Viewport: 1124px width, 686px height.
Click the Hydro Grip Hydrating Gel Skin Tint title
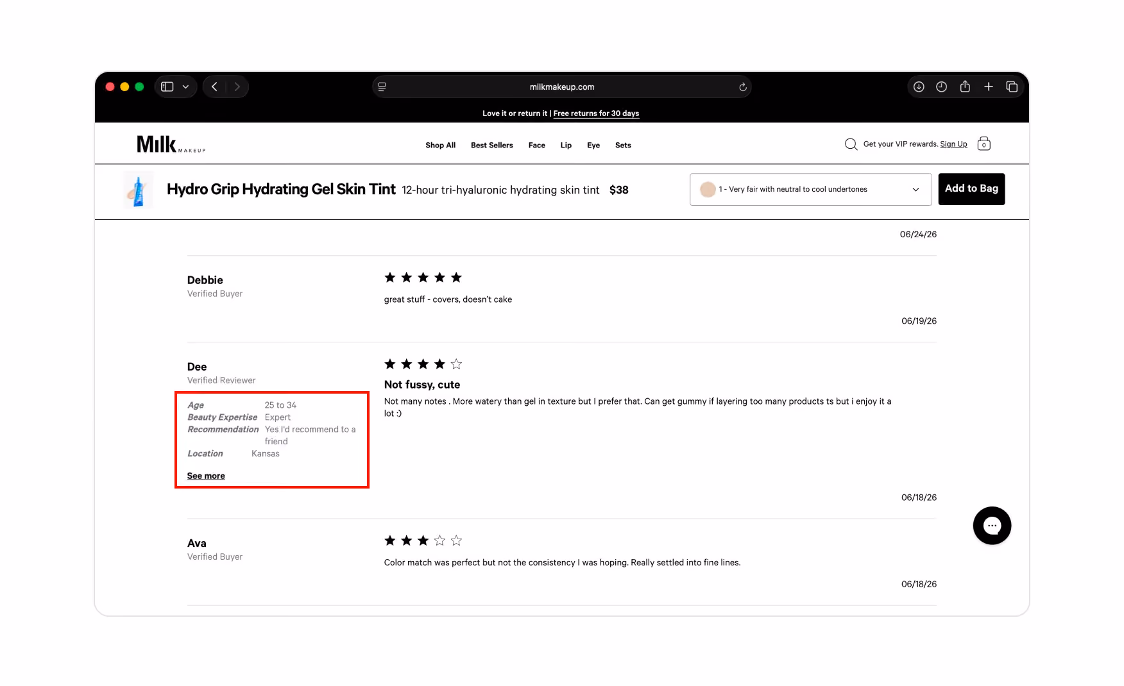click(x=281, y=189)
